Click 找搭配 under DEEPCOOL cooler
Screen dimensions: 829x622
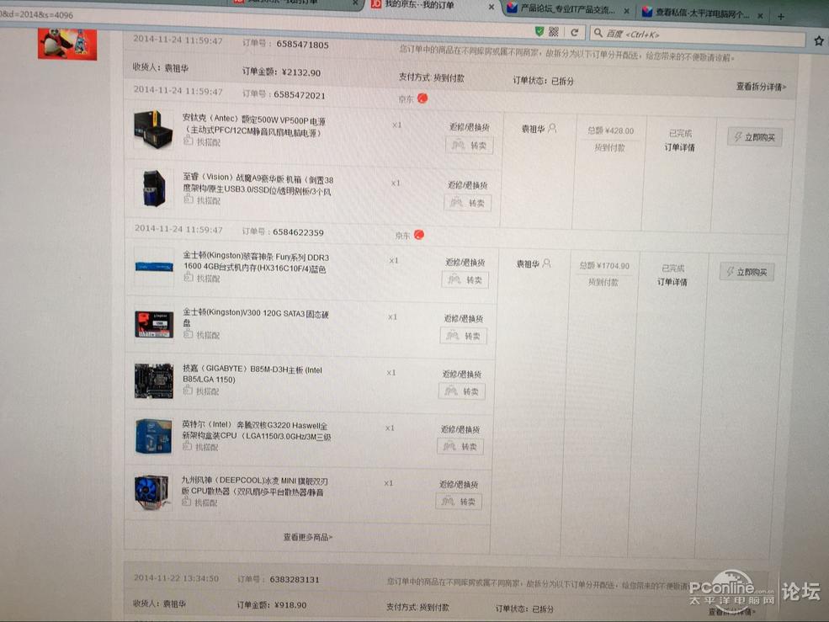pyautogui.click(x=199, y=502)
